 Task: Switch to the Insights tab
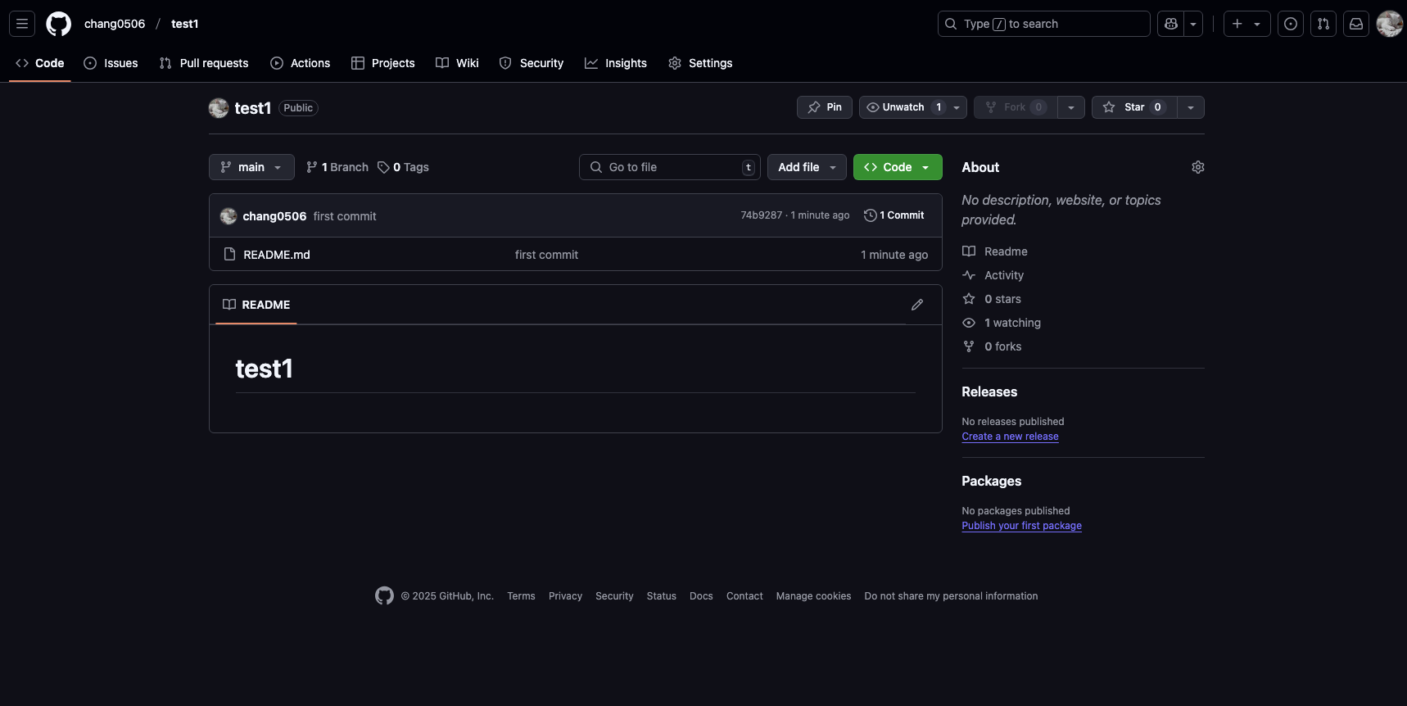(616, 63)
